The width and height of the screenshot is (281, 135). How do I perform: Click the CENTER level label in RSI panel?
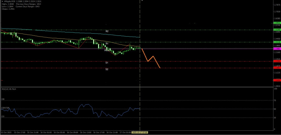[x=5, y=108]
